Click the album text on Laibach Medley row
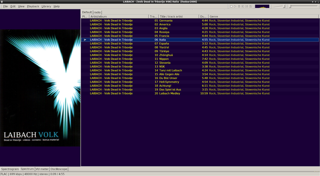This screenshot has height=176, width=320. tap(111, 93)
